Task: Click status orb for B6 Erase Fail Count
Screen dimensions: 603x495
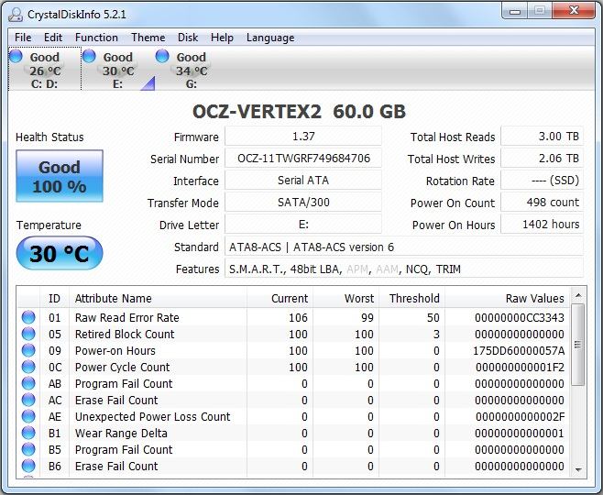Action: point(28,467)
